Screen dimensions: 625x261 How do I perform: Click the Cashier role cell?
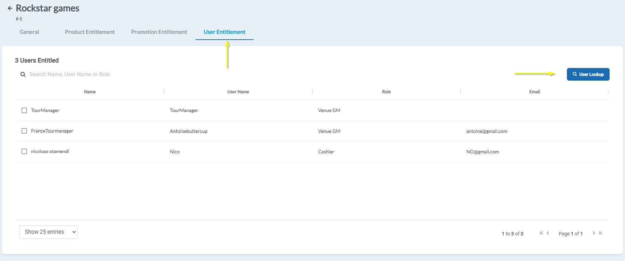pos(326,152)
